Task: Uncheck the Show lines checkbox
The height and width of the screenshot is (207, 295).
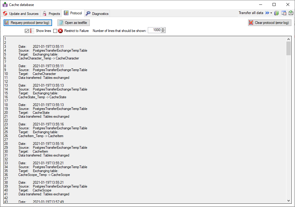Action: click(27, 31)
